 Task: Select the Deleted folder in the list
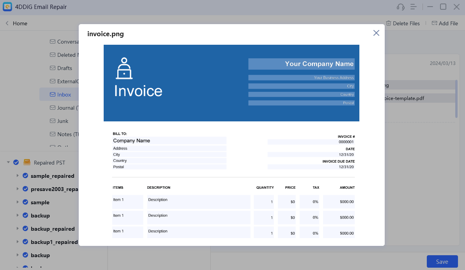pyautogui.click(x=66, y=55)
